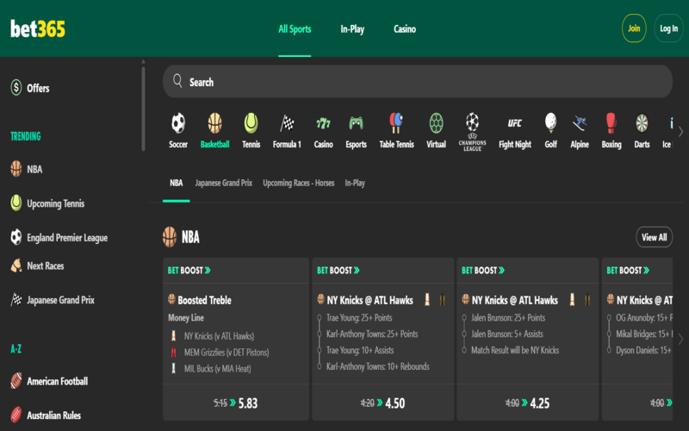The width and height of the screenshot is (689, 431).
Task: Select the Japanese Grand Prix tab
Action: pos(223,184)
